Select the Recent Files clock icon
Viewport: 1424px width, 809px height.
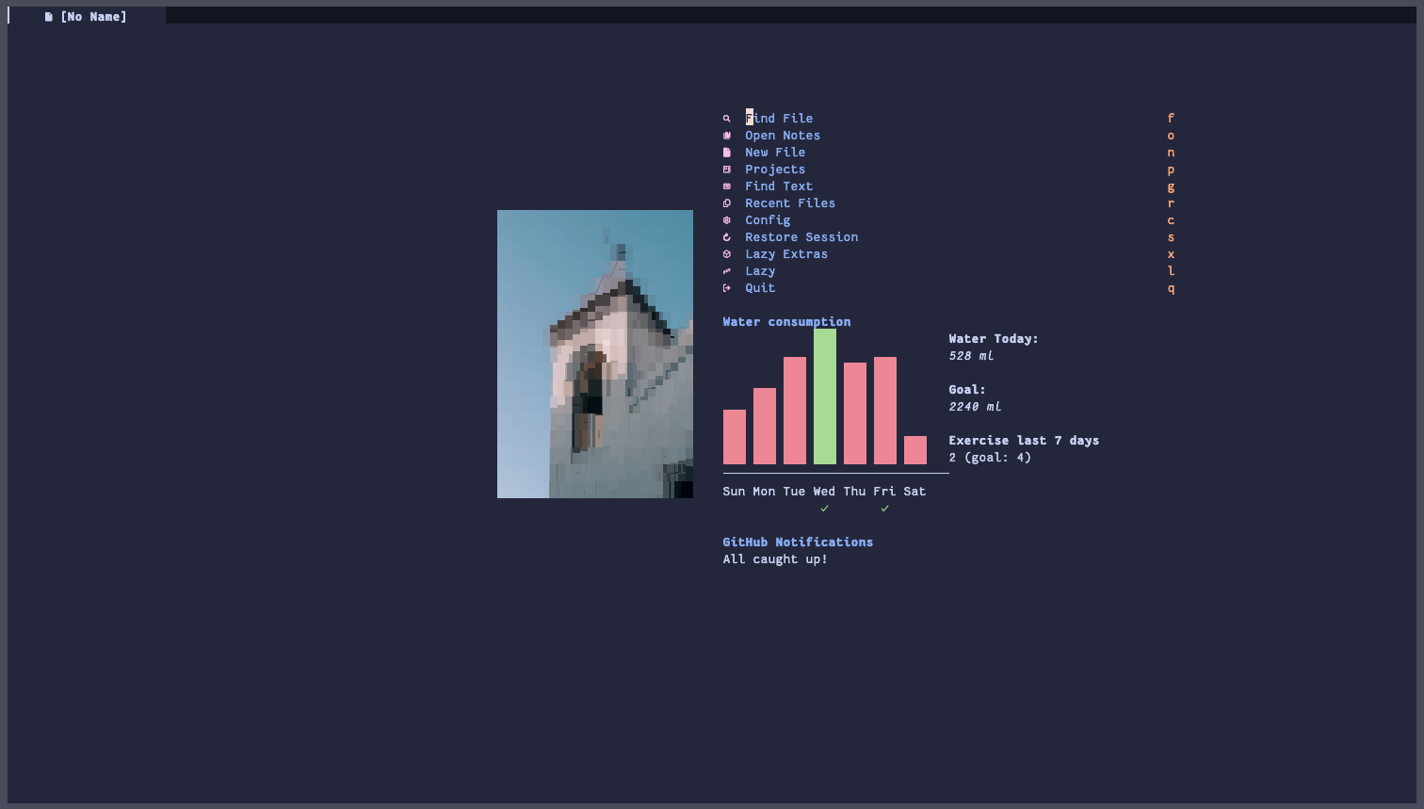726,202
